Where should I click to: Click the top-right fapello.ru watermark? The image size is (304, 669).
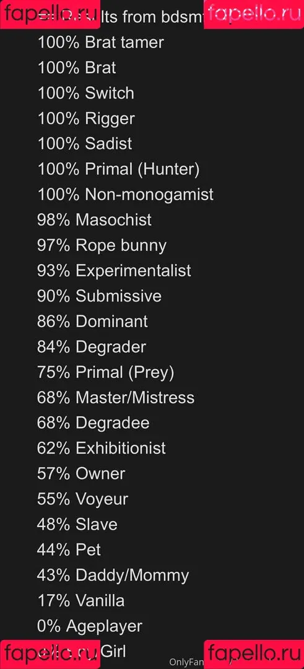(x=254, y=14)
